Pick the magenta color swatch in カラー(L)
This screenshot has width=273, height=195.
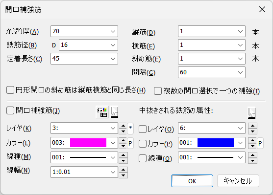point(88,143)
